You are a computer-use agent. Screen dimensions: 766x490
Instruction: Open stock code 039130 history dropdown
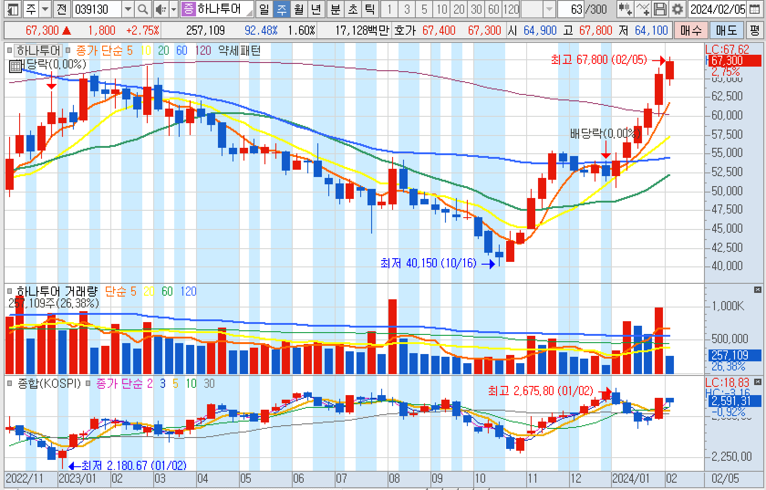coord(128,9)
